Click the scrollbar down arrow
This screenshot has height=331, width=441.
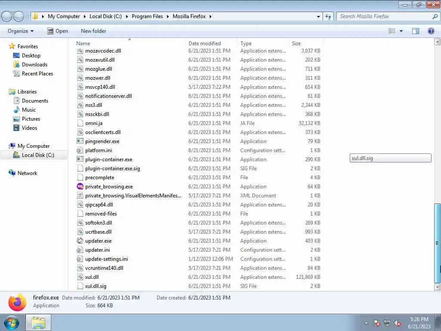point(438,287)
